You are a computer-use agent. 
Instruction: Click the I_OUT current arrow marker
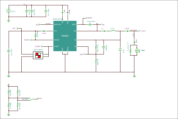click(128, 31)
